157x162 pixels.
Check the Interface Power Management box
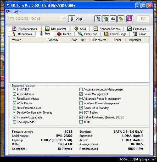pyautogui.click(x=81, y=103)
